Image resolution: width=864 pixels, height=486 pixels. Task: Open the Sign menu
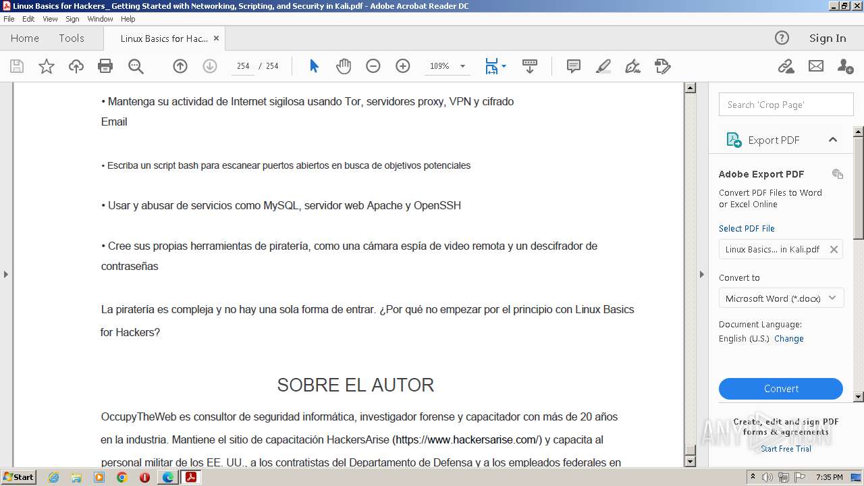[x=72, y=19]
